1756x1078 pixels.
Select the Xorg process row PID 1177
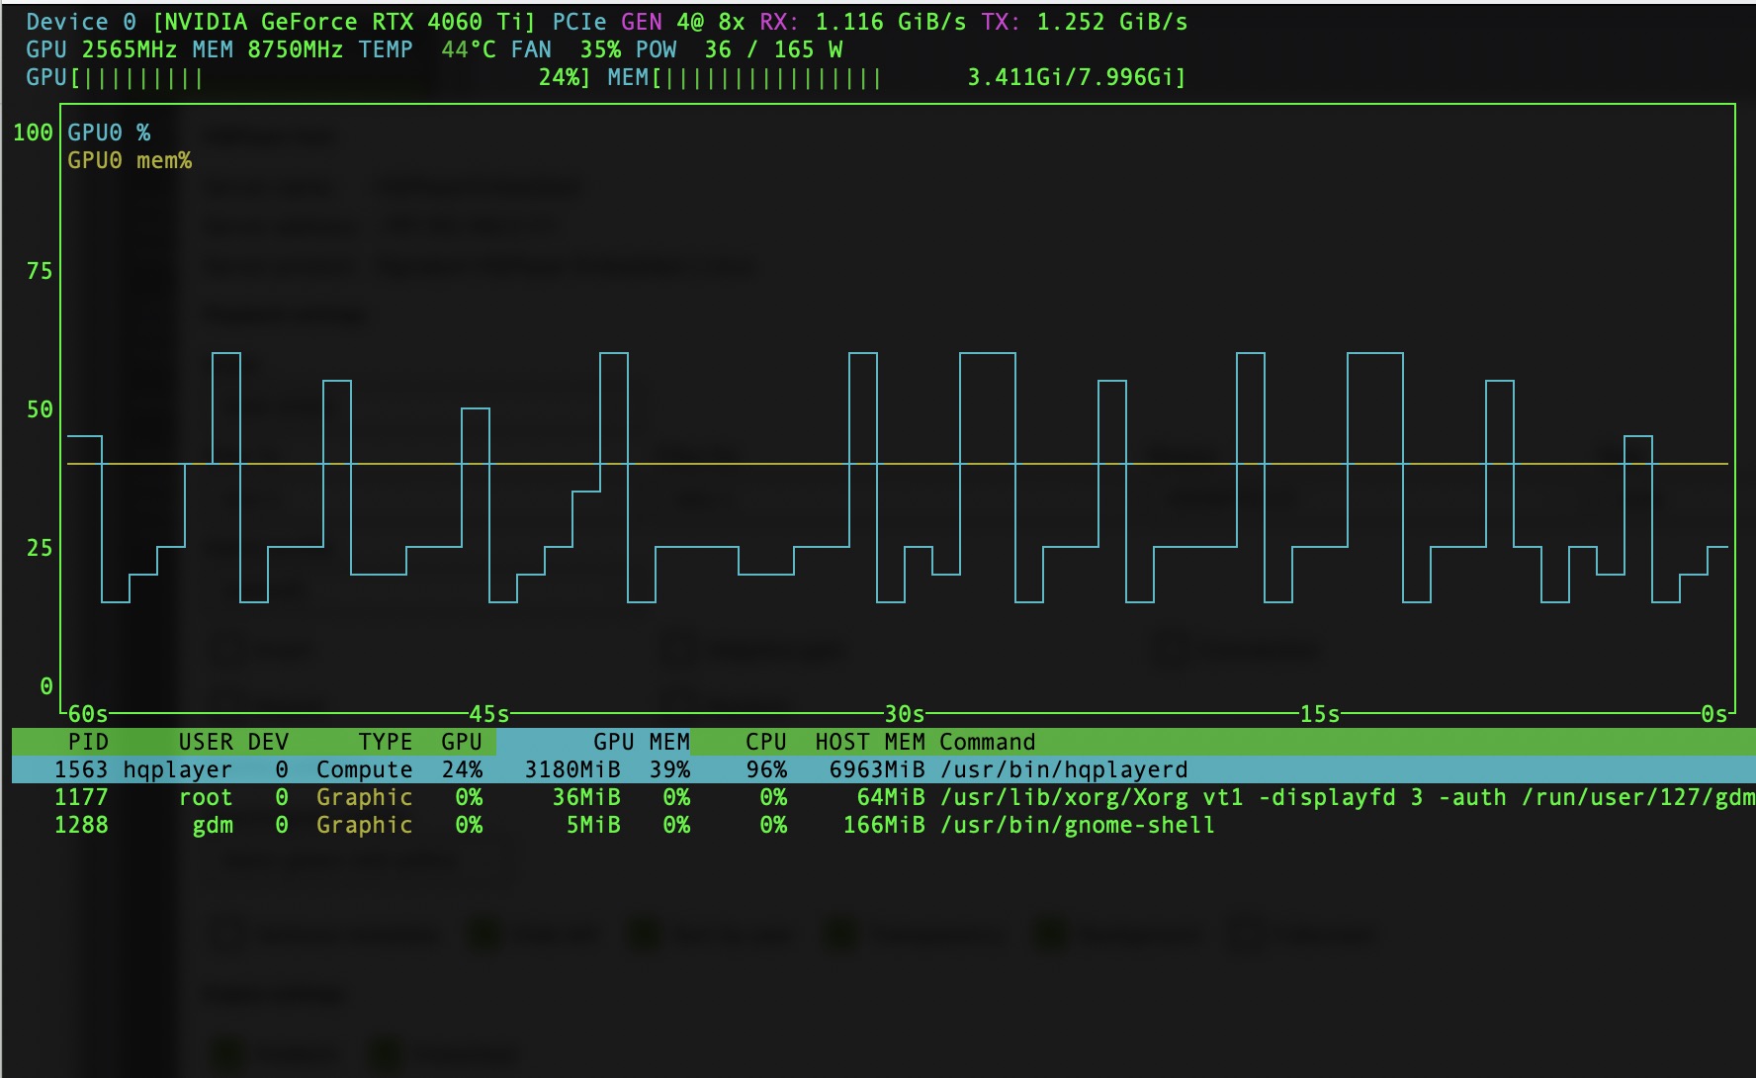click(884, 797)
